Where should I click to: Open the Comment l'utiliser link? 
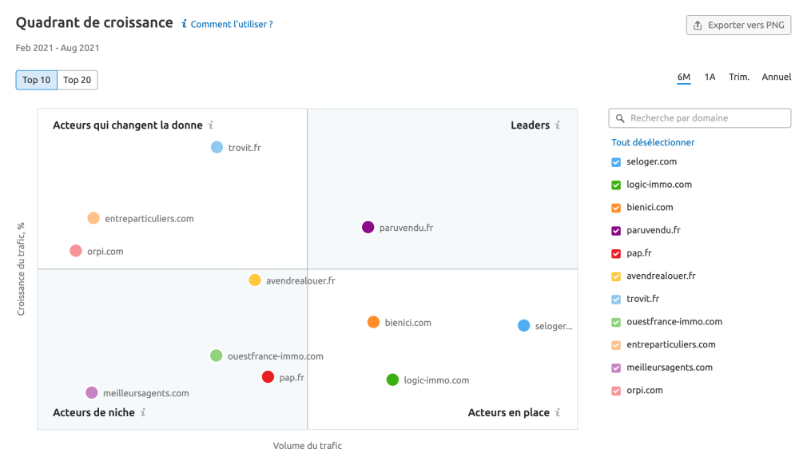(232, 24)
